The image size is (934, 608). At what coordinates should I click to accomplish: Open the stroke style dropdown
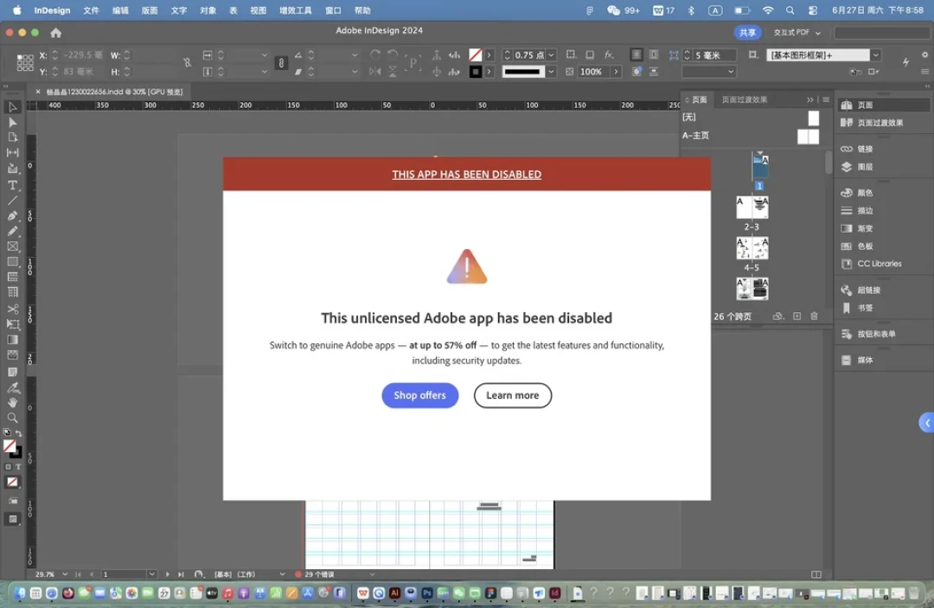pos(552,72)
